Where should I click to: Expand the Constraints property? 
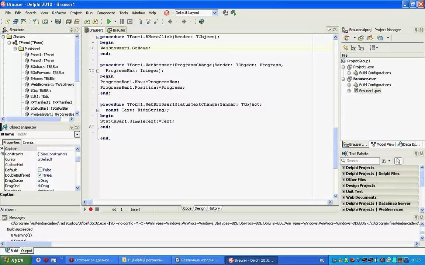tap(2, 154)
